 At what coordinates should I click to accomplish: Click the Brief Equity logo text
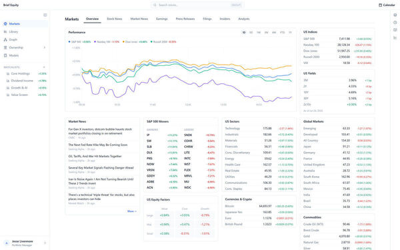[x=11, y=5]
